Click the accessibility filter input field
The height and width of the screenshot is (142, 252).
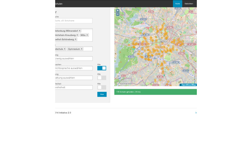click(73, 88)
